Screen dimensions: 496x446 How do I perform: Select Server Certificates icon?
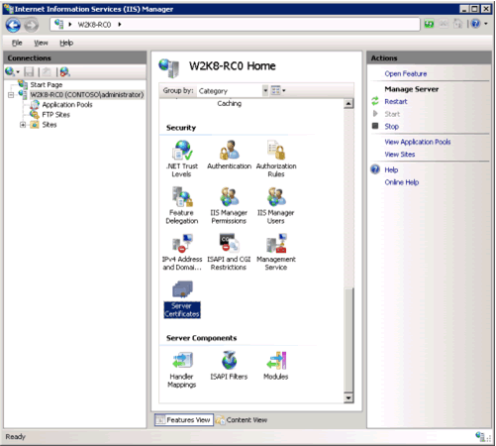click(x=182, y=299)
